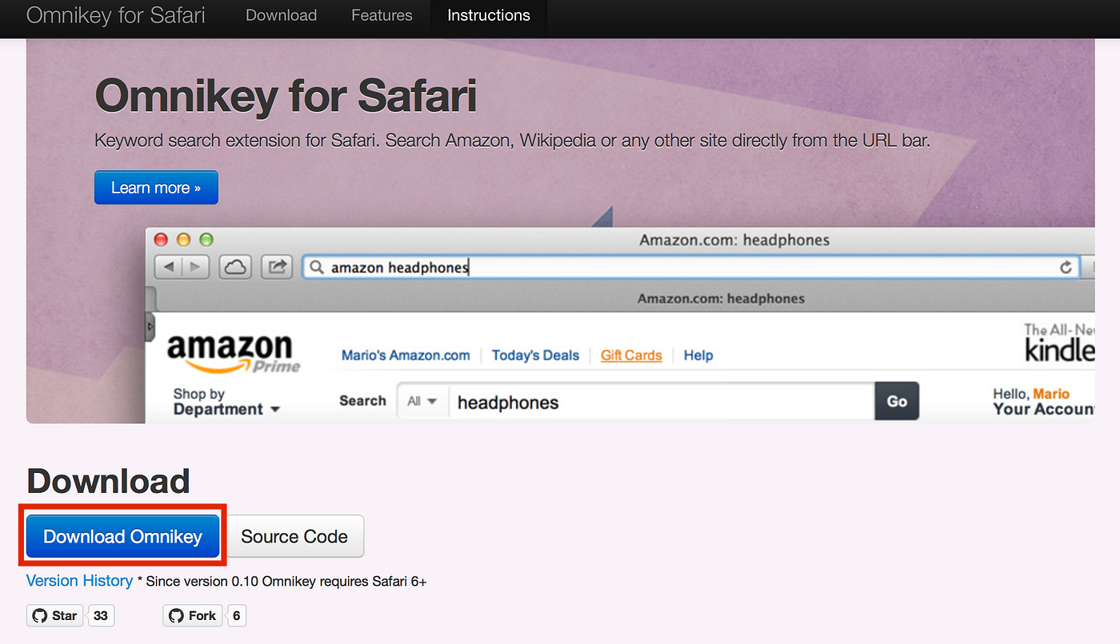This screenshot has width=1120, height=644.
Task: Open the Gift Cards link
Action: coord(631,356)
